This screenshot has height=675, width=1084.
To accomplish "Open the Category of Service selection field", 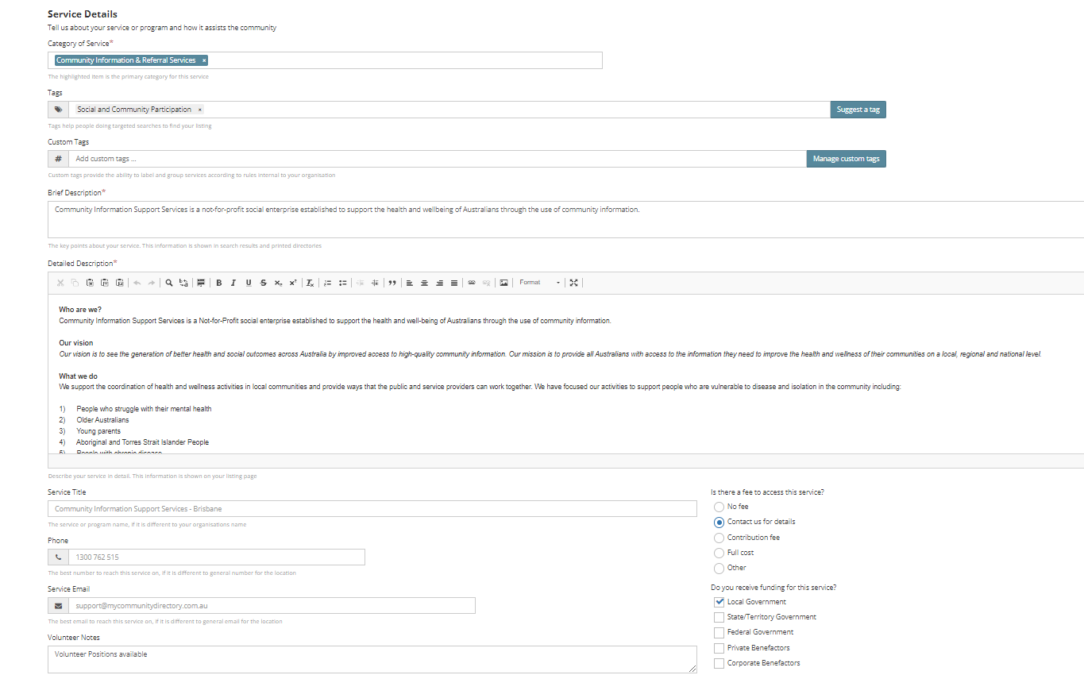I will pyautogui.click(x=397, y=60).
